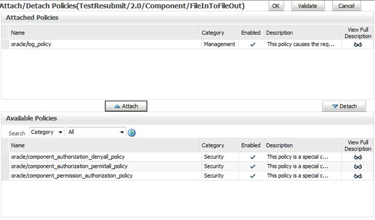Select oracle/component_authorization_denyall_policy
This screenshot has width=375, height=220.
tap(68, 157)
